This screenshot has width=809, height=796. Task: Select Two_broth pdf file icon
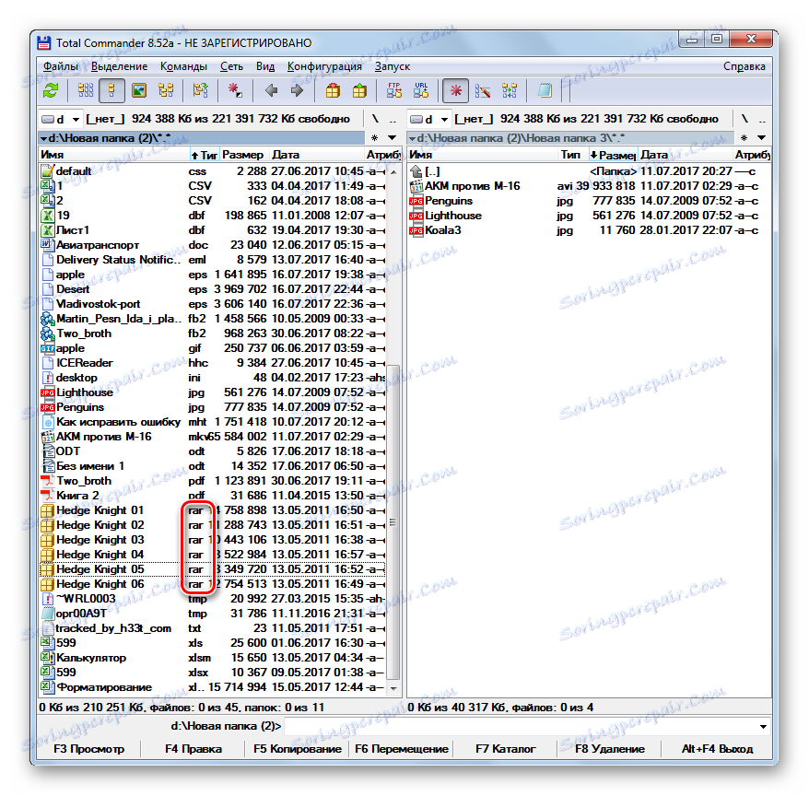point(48,481)
